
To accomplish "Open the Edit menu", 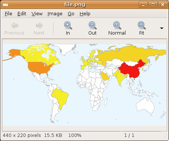I will [x=22, y=14].
